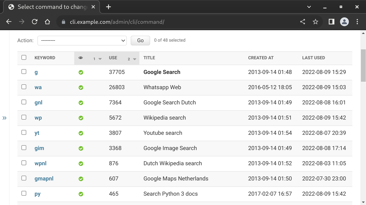
Task: Reload the page with the refresh icon
Action: point(35,22)
